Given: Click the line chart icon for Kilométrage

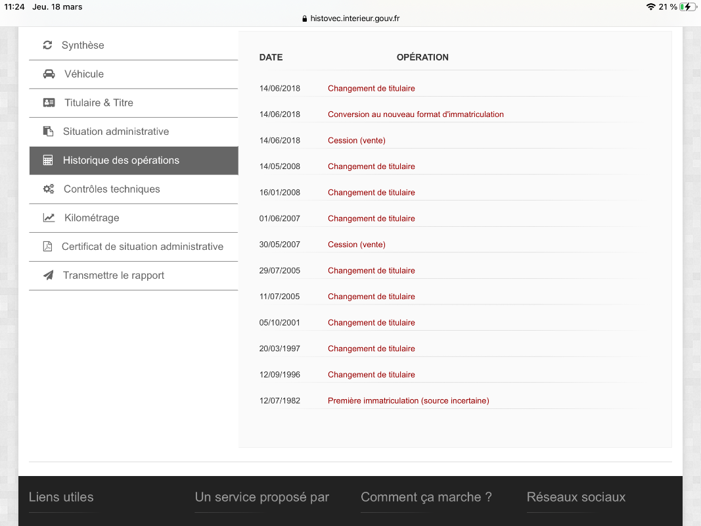Looking at the screenshot, I should click(x=49, y=218).
